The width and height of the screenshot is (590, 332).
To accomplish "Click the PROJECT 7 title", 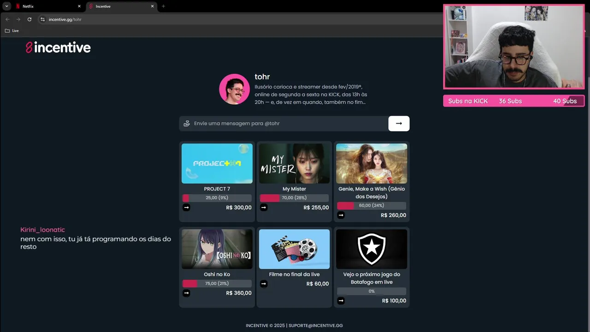I will point(217,189).
